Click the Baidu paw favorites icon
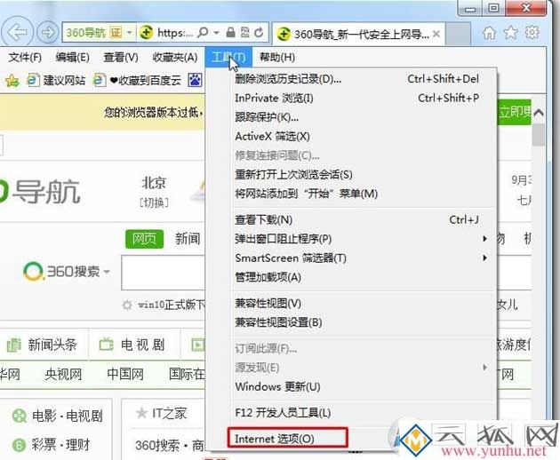Screen dimensions: 560x460 (195, 80)
